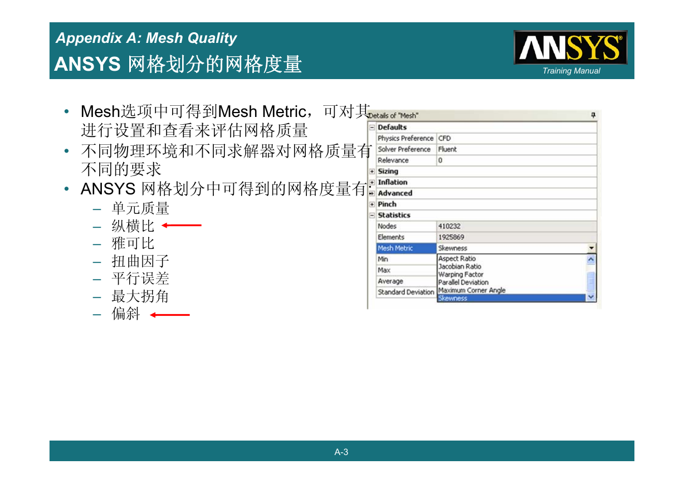Select the Solver Preference label
The width and height of the screenshot is (684, 484).
pos(404,149)
